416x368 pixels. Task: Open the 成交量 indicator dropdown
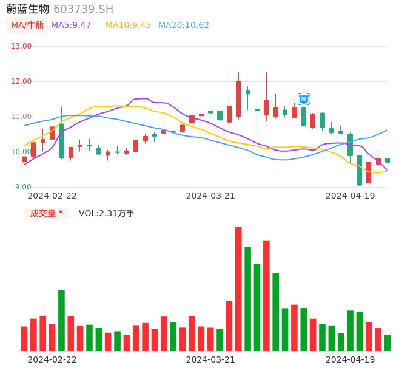click(47, 213)
